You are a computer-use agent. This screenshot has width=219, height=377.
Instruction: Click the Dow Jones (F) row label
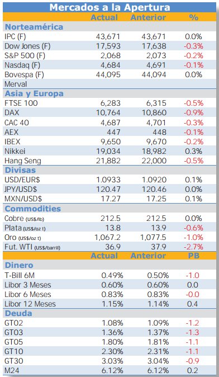(27, 46)
